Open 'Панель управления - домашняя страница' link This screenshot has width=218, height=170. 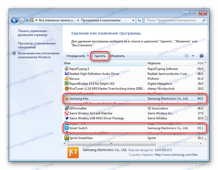pyautogui.click(x=33, y=33)
